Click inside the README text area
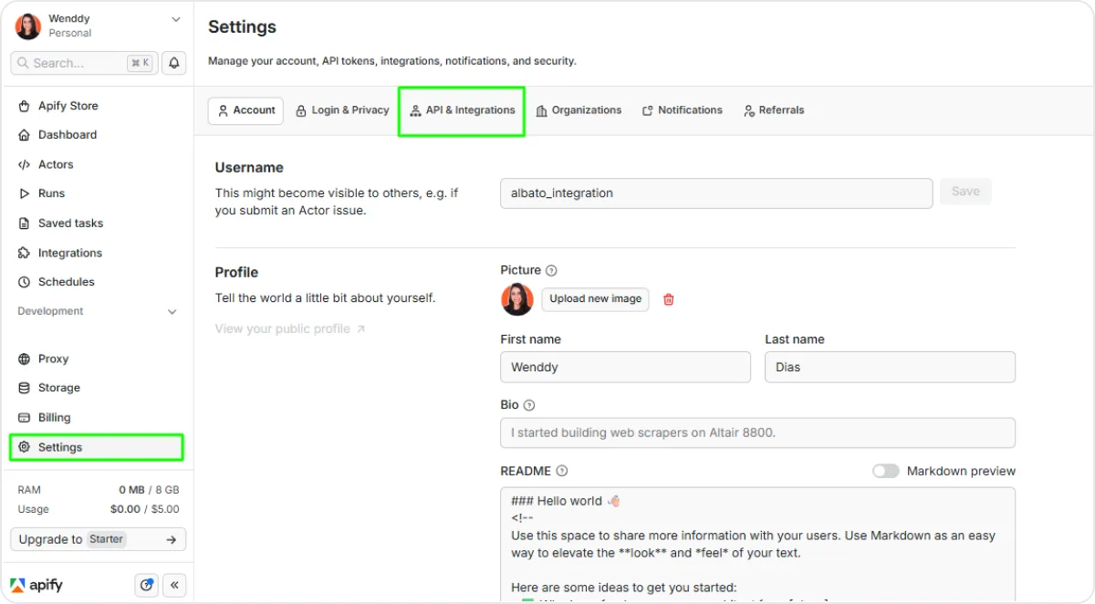1095x604 pixels. 757,545
